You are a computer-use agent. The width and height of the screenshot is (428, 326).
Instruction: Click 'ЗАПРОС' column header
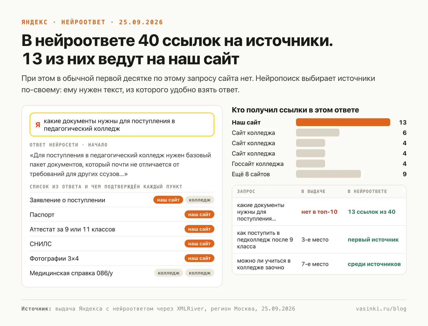[246, 191]
